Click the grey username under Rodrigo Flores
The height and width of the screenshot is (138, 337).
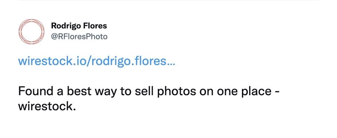79,37
